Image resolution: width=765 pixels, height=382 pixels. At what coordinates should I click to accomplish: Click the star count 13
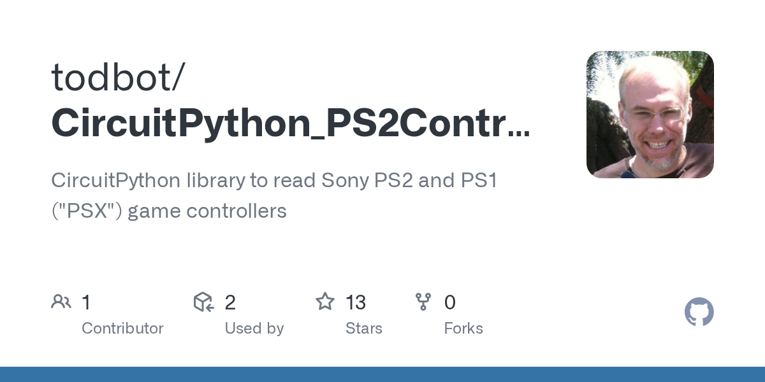(x=356, y=302)
